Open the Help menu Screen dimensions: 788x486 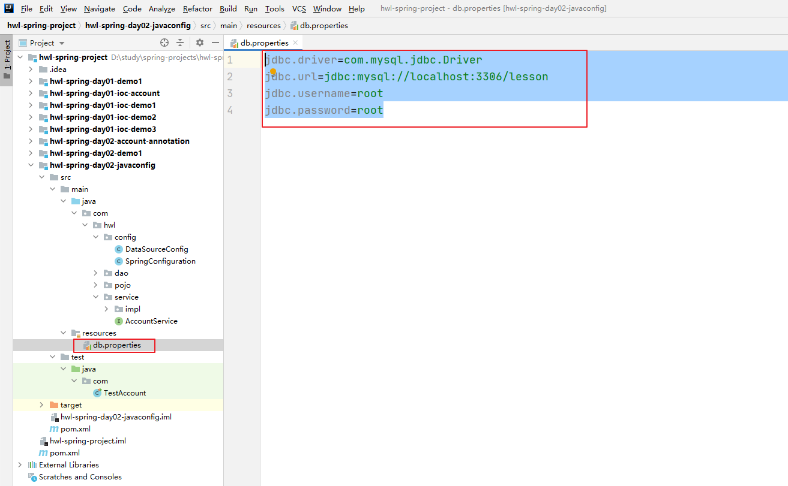point(356,9)
